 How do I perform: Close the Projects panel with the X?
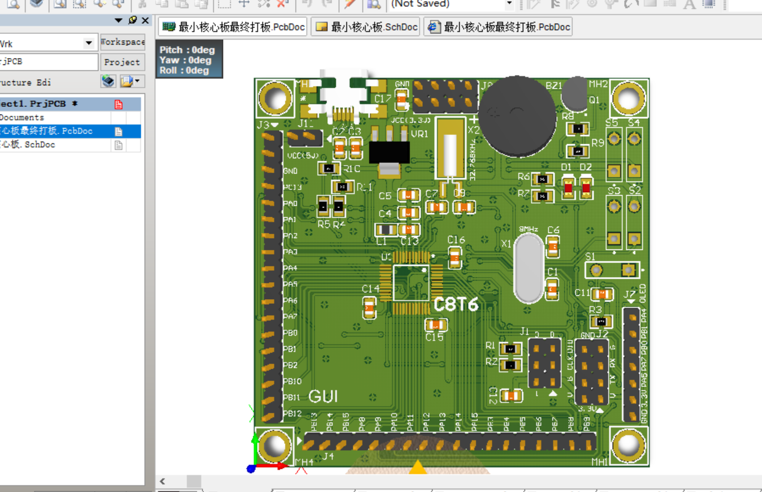[145, 20]
